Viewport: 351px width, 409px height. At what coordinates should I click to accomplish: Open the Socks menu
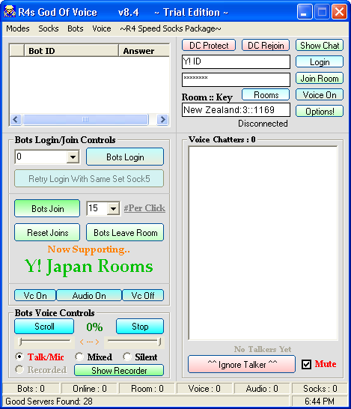[x=49, y=28]
